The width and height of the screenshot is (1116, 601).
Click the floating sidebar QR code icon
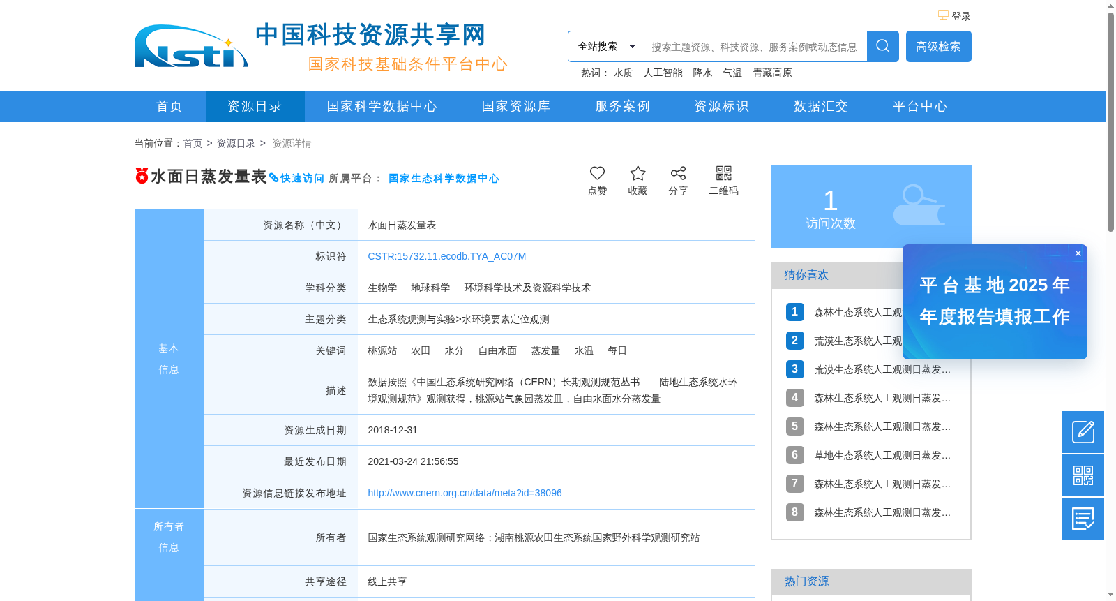[x=1083, y=475]
